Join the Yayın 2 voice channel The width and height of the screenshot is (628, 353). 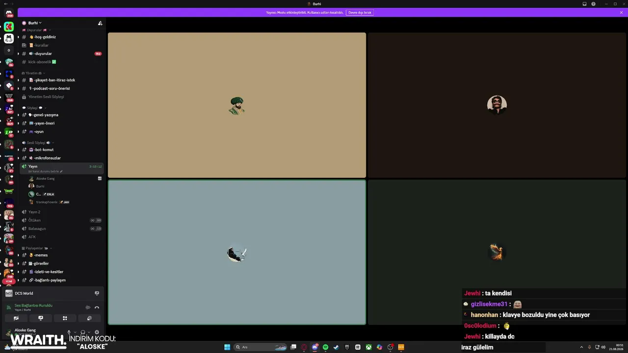(61, 212)
